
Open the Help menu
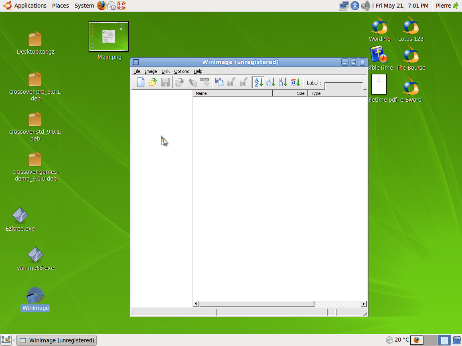(198, 71)
